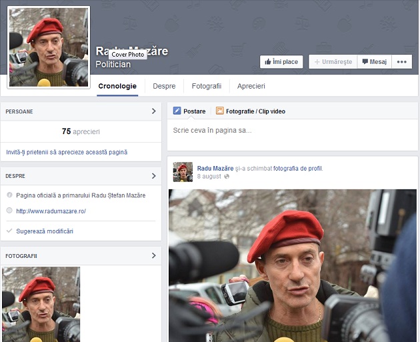Click the post author's small avatar

pos(183,171)
